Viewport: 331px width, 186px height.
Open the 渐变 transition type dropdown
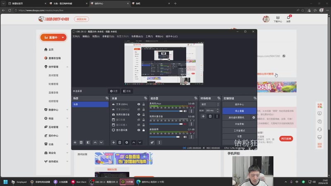210,105
